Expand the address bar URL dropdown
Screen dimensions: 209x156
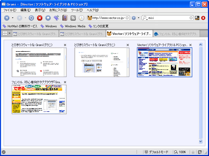tap(127, 18)
